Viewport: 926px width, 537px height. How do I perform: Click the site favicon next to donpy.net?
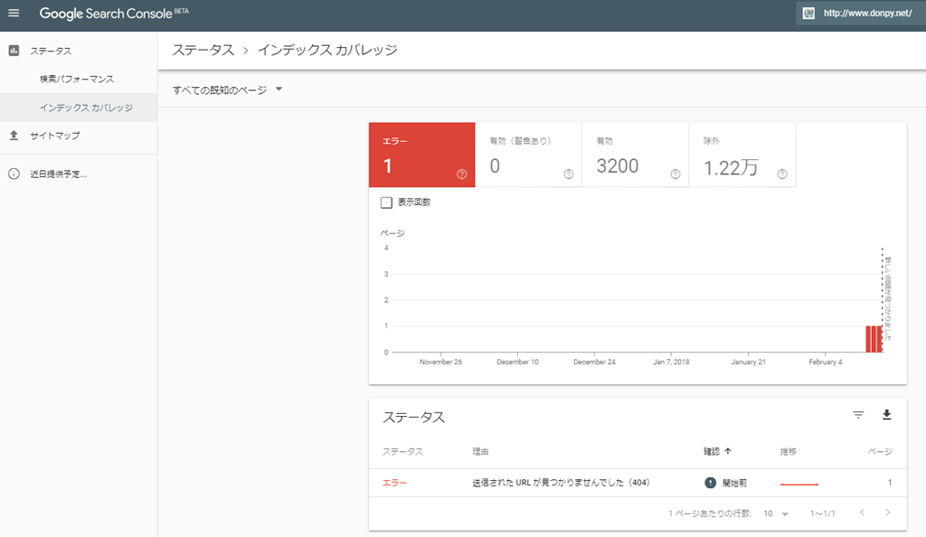pyautogui.click(x=808, y=13)
